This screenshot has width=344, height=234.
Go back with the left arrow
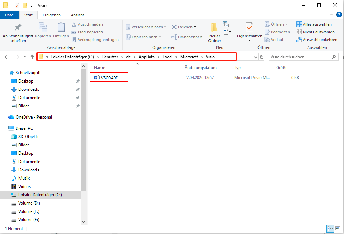[x=7, y=57]
